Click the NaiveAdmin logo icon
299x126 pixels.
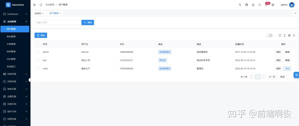coord(8,5)
